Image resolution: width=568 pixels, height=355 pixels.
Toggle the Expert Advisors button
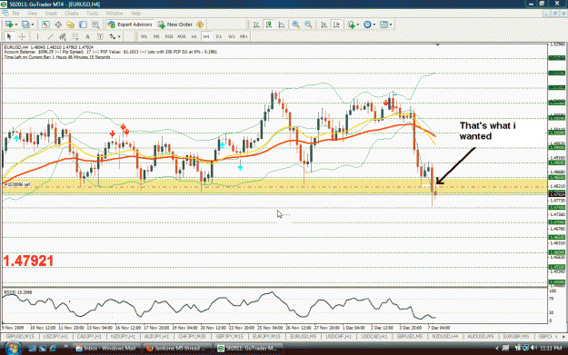coord(130,25)
